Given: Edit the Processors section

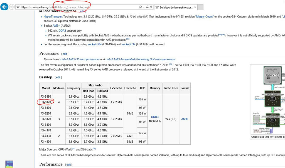Looking at the screenshot, I should (65, 54).
